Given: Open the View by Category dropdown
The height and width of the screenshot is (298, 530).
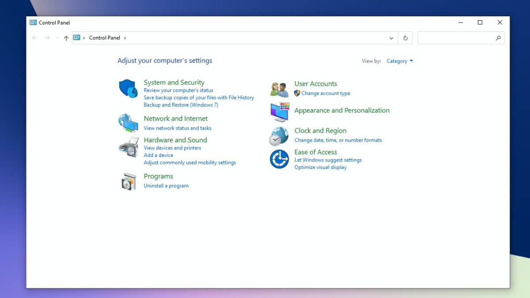Looking at the screenshot, I should [x=400, y=61].
